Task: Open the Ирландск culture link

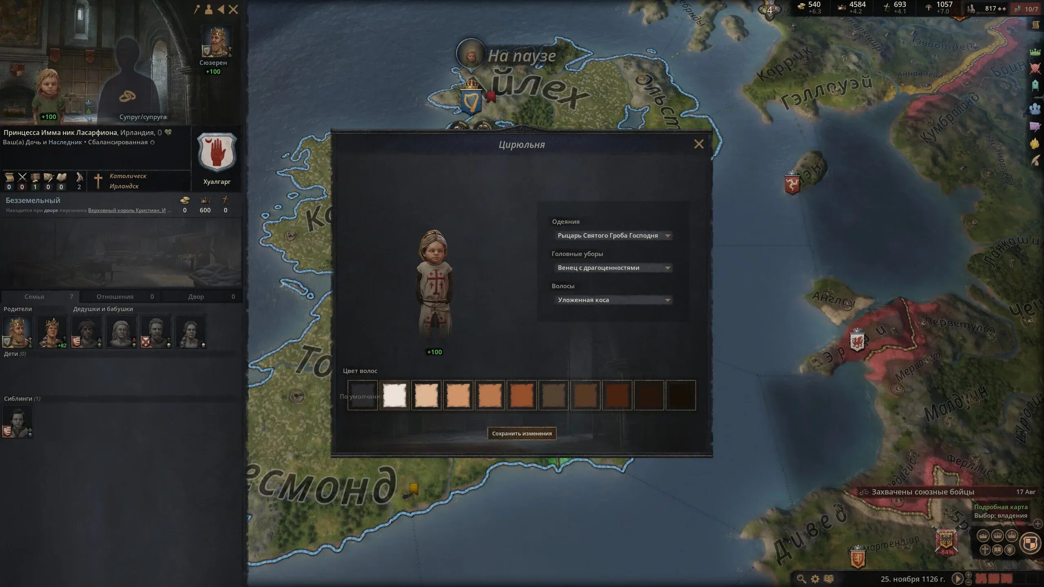Action: [124, 186]
